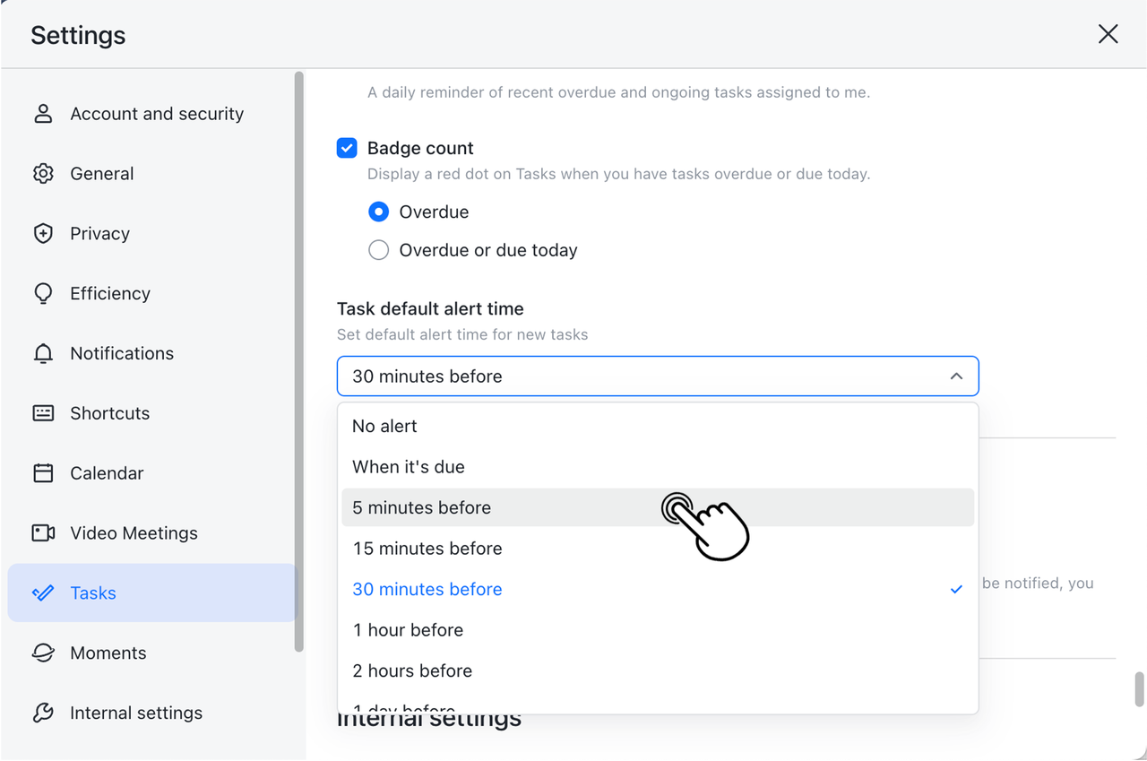Pick 5 minutes before from list
The height and width of the screenshot is (761, 1147).
[x=422, y=507]
